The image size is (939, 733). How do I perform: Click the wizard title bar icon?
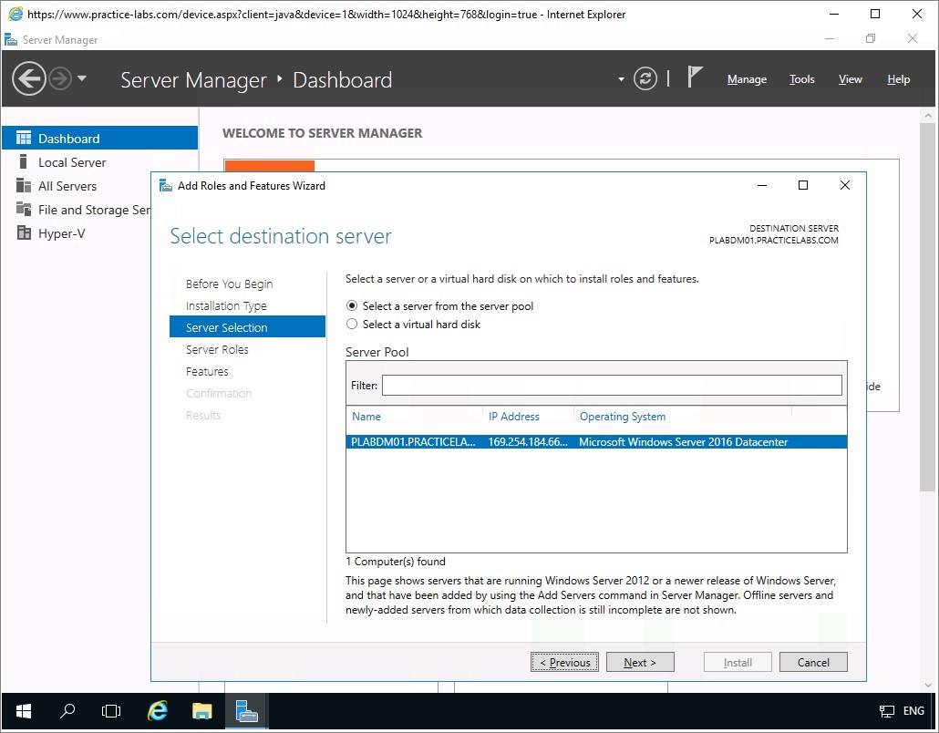tap(165, 186)
